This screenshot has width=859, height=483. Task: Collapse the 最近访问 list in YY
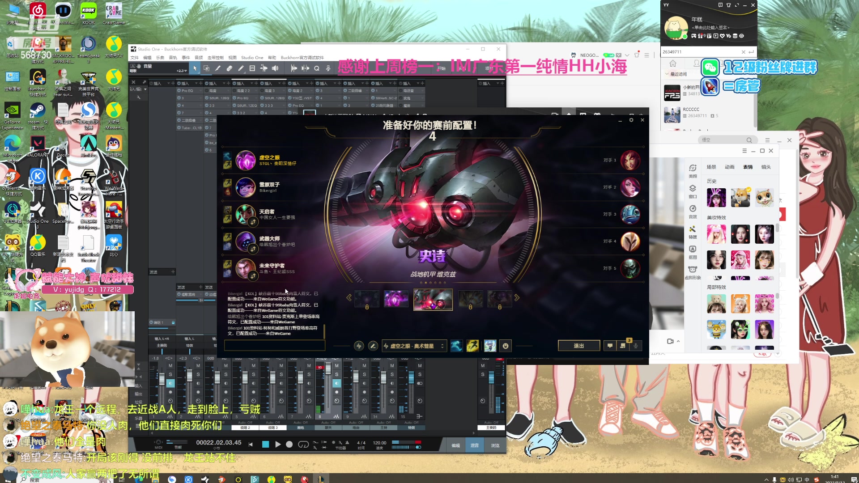667,74
